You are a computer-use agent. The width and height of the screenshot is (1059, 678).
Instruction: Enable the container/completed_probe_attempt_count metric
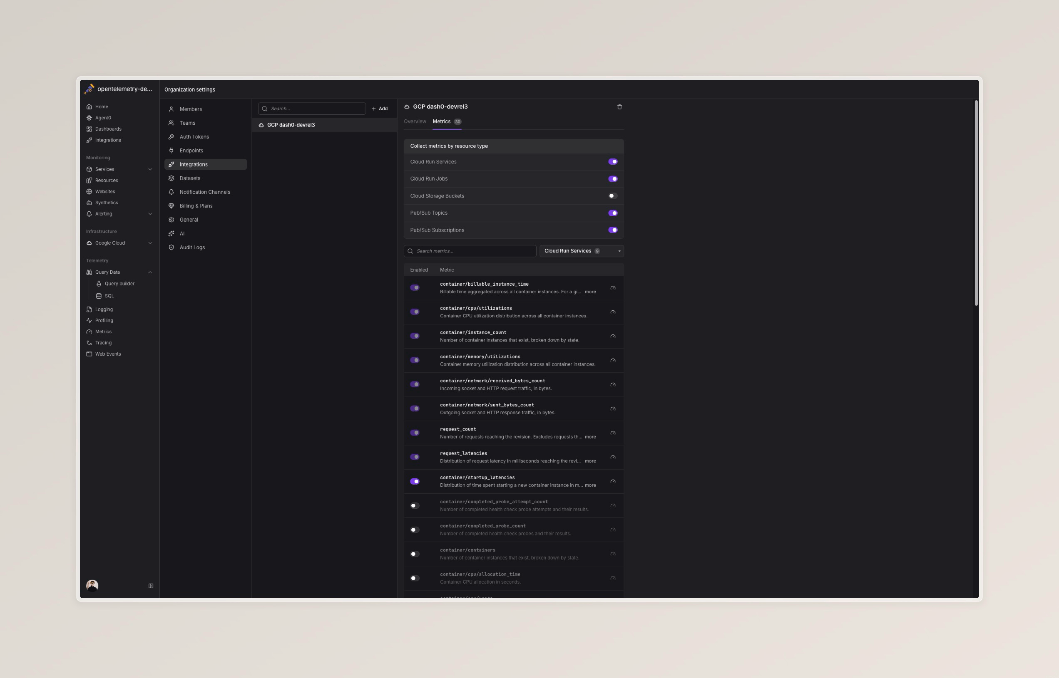click(x=415, y=505)
